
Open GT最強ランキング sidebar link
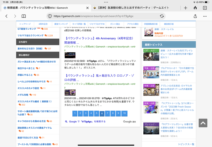27,29
